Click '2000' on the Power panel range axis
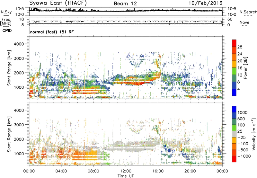The height and width of the screenshot is (178, 257). [x=19, y=73]
